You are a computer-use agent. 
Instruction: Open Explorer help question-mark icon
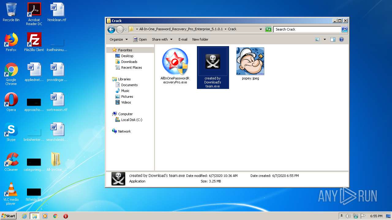coord(341,39)
